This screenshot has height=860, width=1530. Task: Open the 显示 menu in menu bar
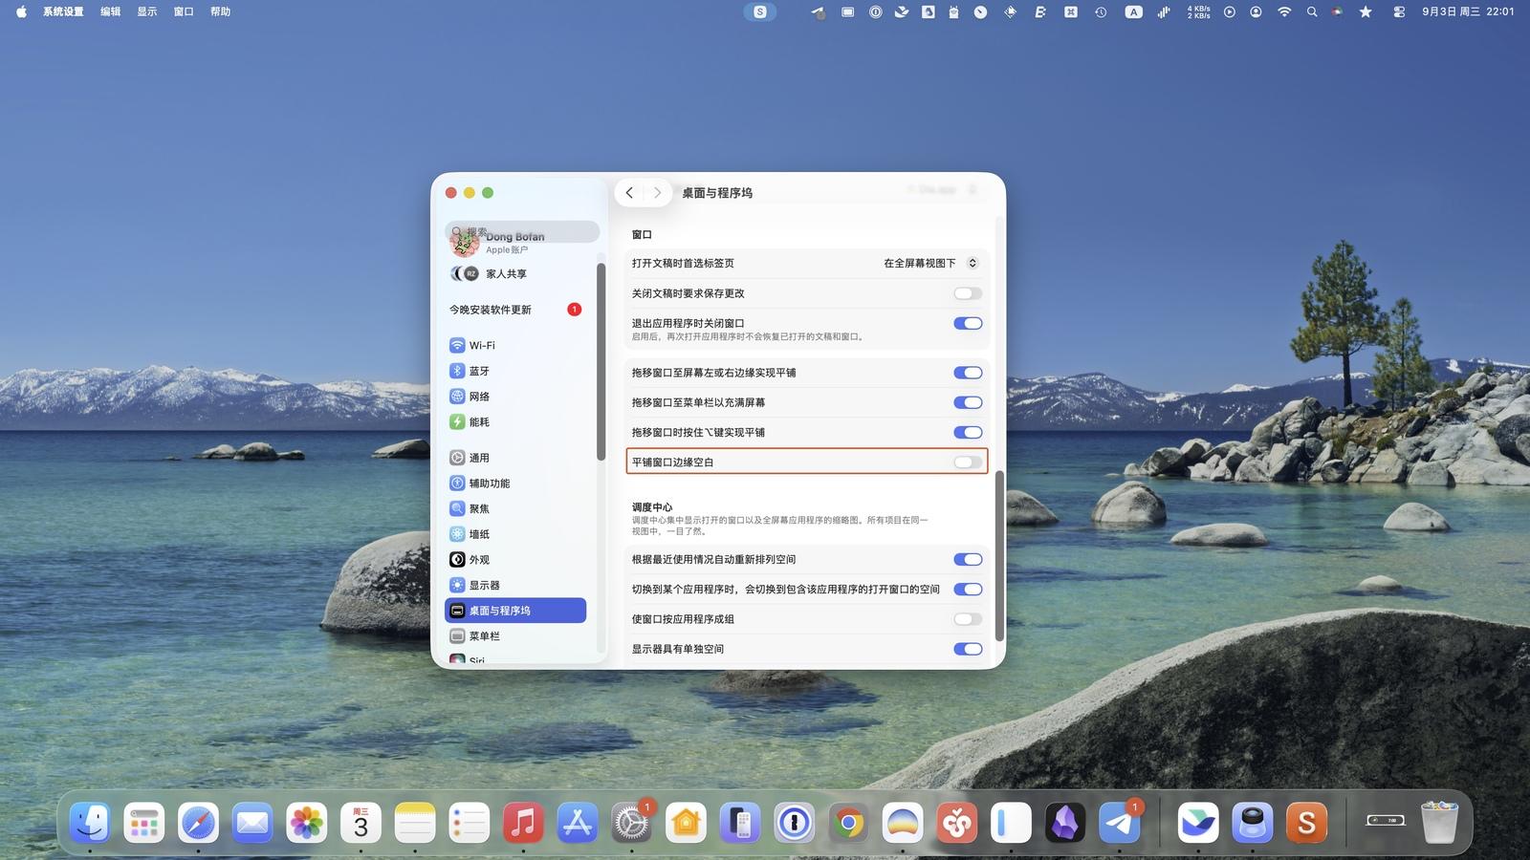click(x=146, y=12)
